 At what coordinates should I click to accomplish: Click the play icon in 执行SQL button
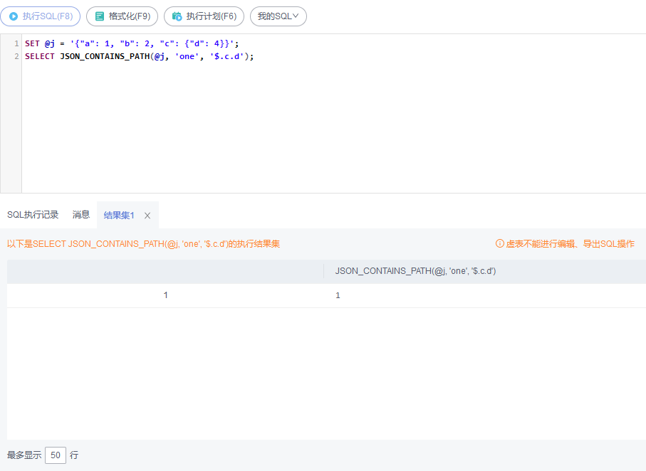(x=14, y=16)
